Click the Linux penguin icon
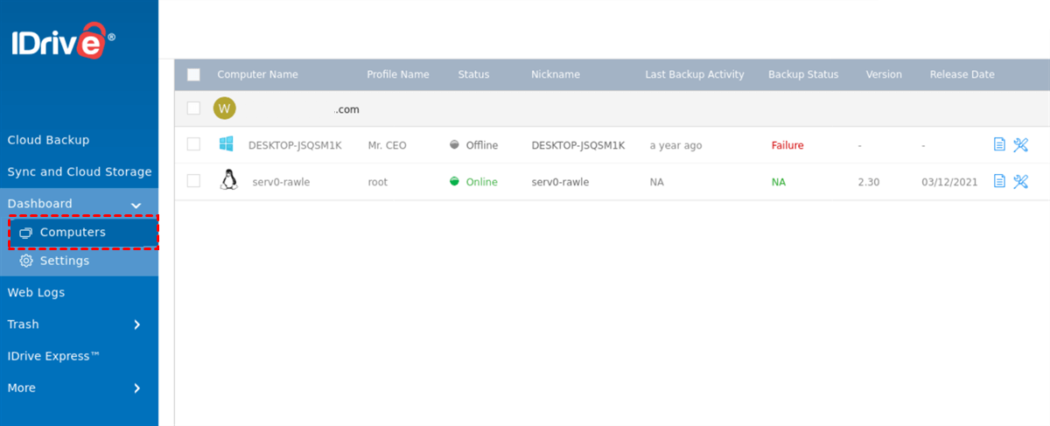 (228, 181)
